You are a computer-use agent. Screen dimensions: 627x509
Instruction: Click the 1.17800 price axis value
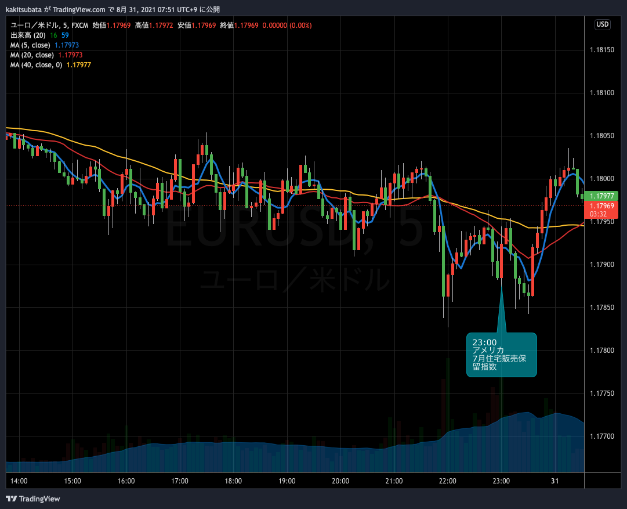coord(602,351)
